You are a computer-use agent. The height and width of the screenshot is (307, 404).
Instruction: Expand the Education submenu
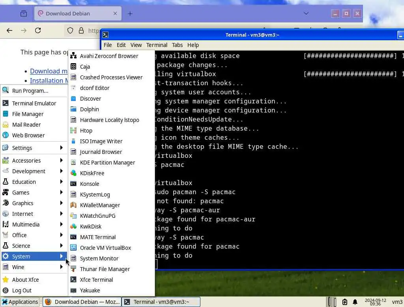(34, 182)
